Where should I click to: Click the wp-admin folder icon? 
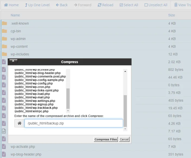click(x=4, y=39)
